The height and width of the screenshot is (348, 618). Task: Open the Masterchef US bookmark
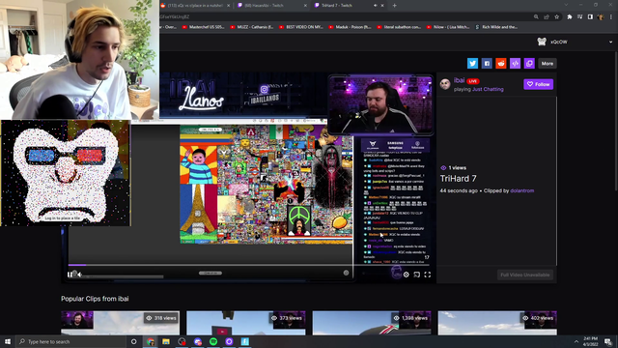tap(204, 27)
